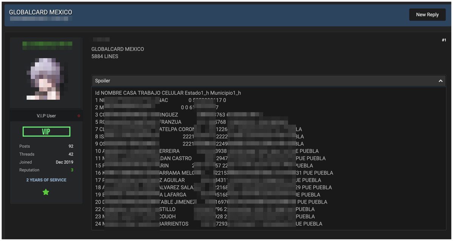Click the row containing LDAN CASTRO
453x241 pixels.
pyautogui.click(x=210, y=158)
